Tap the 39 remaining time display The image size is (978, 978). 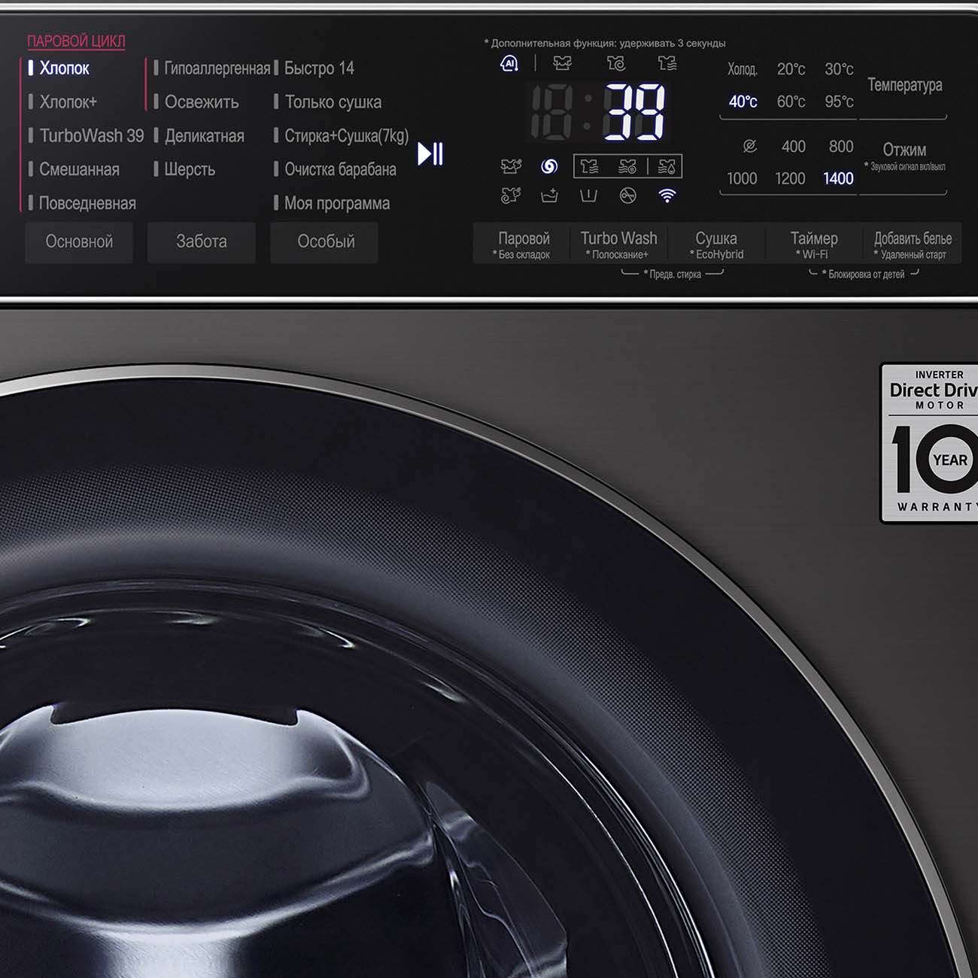(634, 112)
